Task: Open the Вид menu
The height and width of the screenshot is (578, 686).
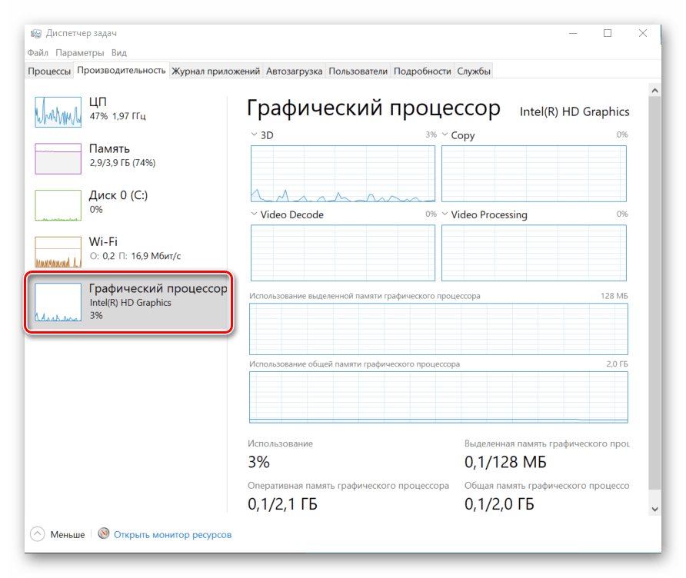Action: (x=119, y=53)
